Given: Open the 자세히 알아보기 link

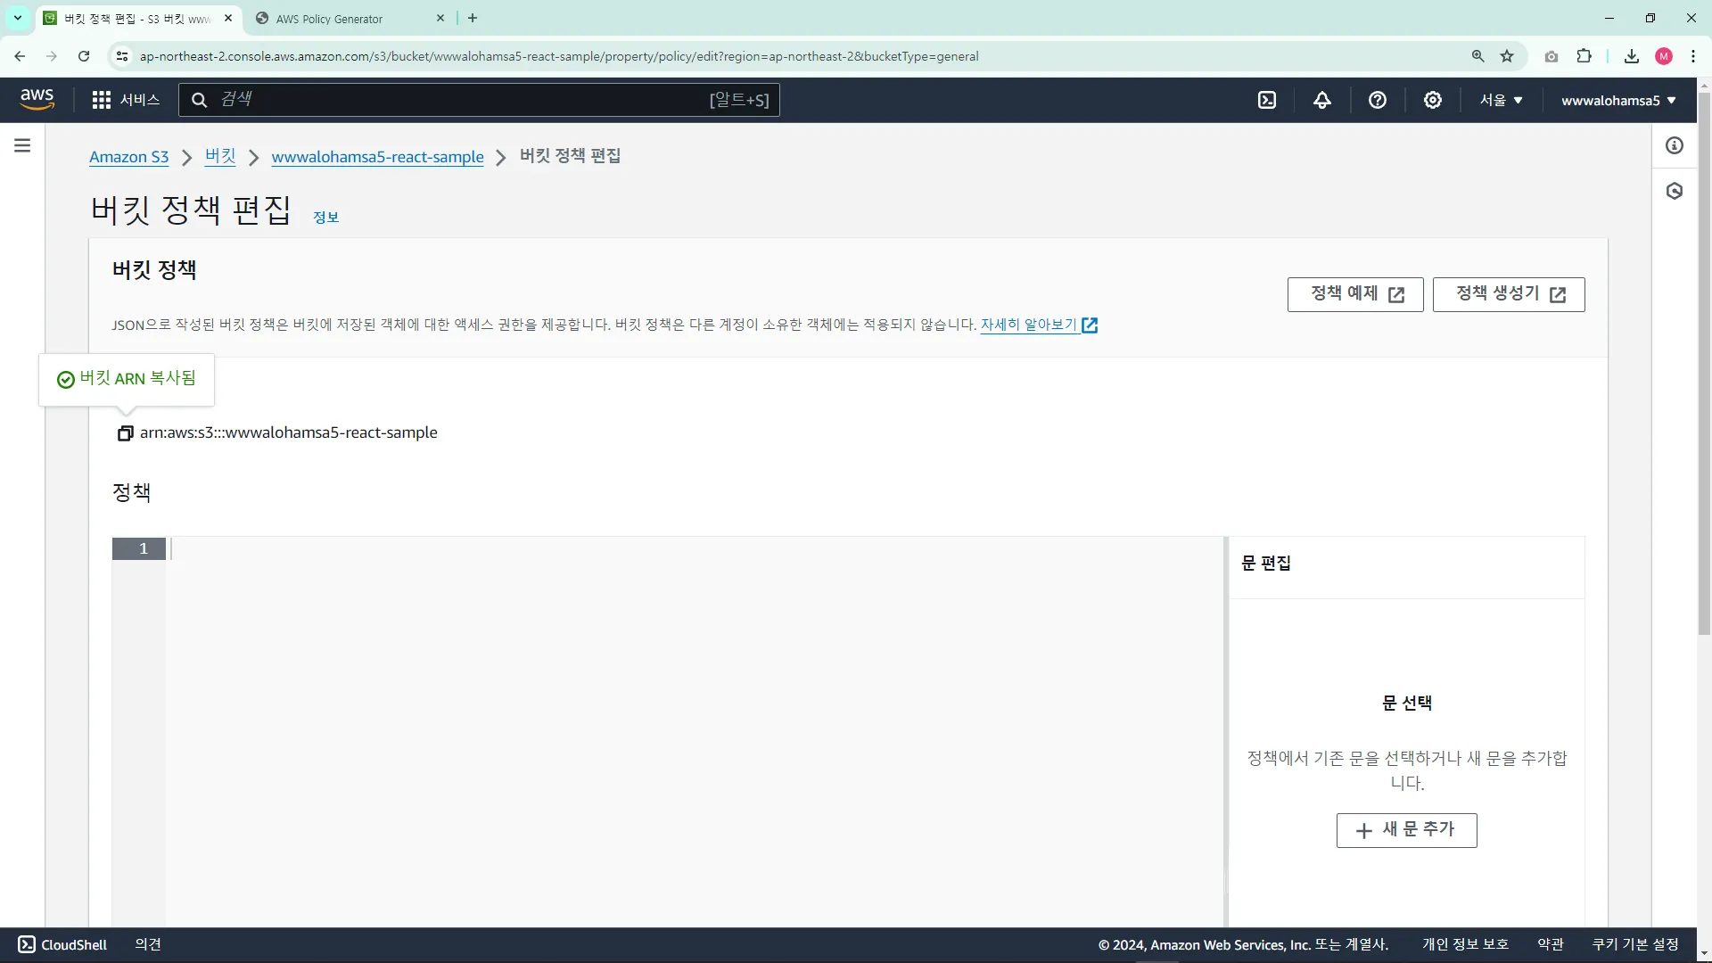Looking at the screenshot, I should coord(1029,325).
